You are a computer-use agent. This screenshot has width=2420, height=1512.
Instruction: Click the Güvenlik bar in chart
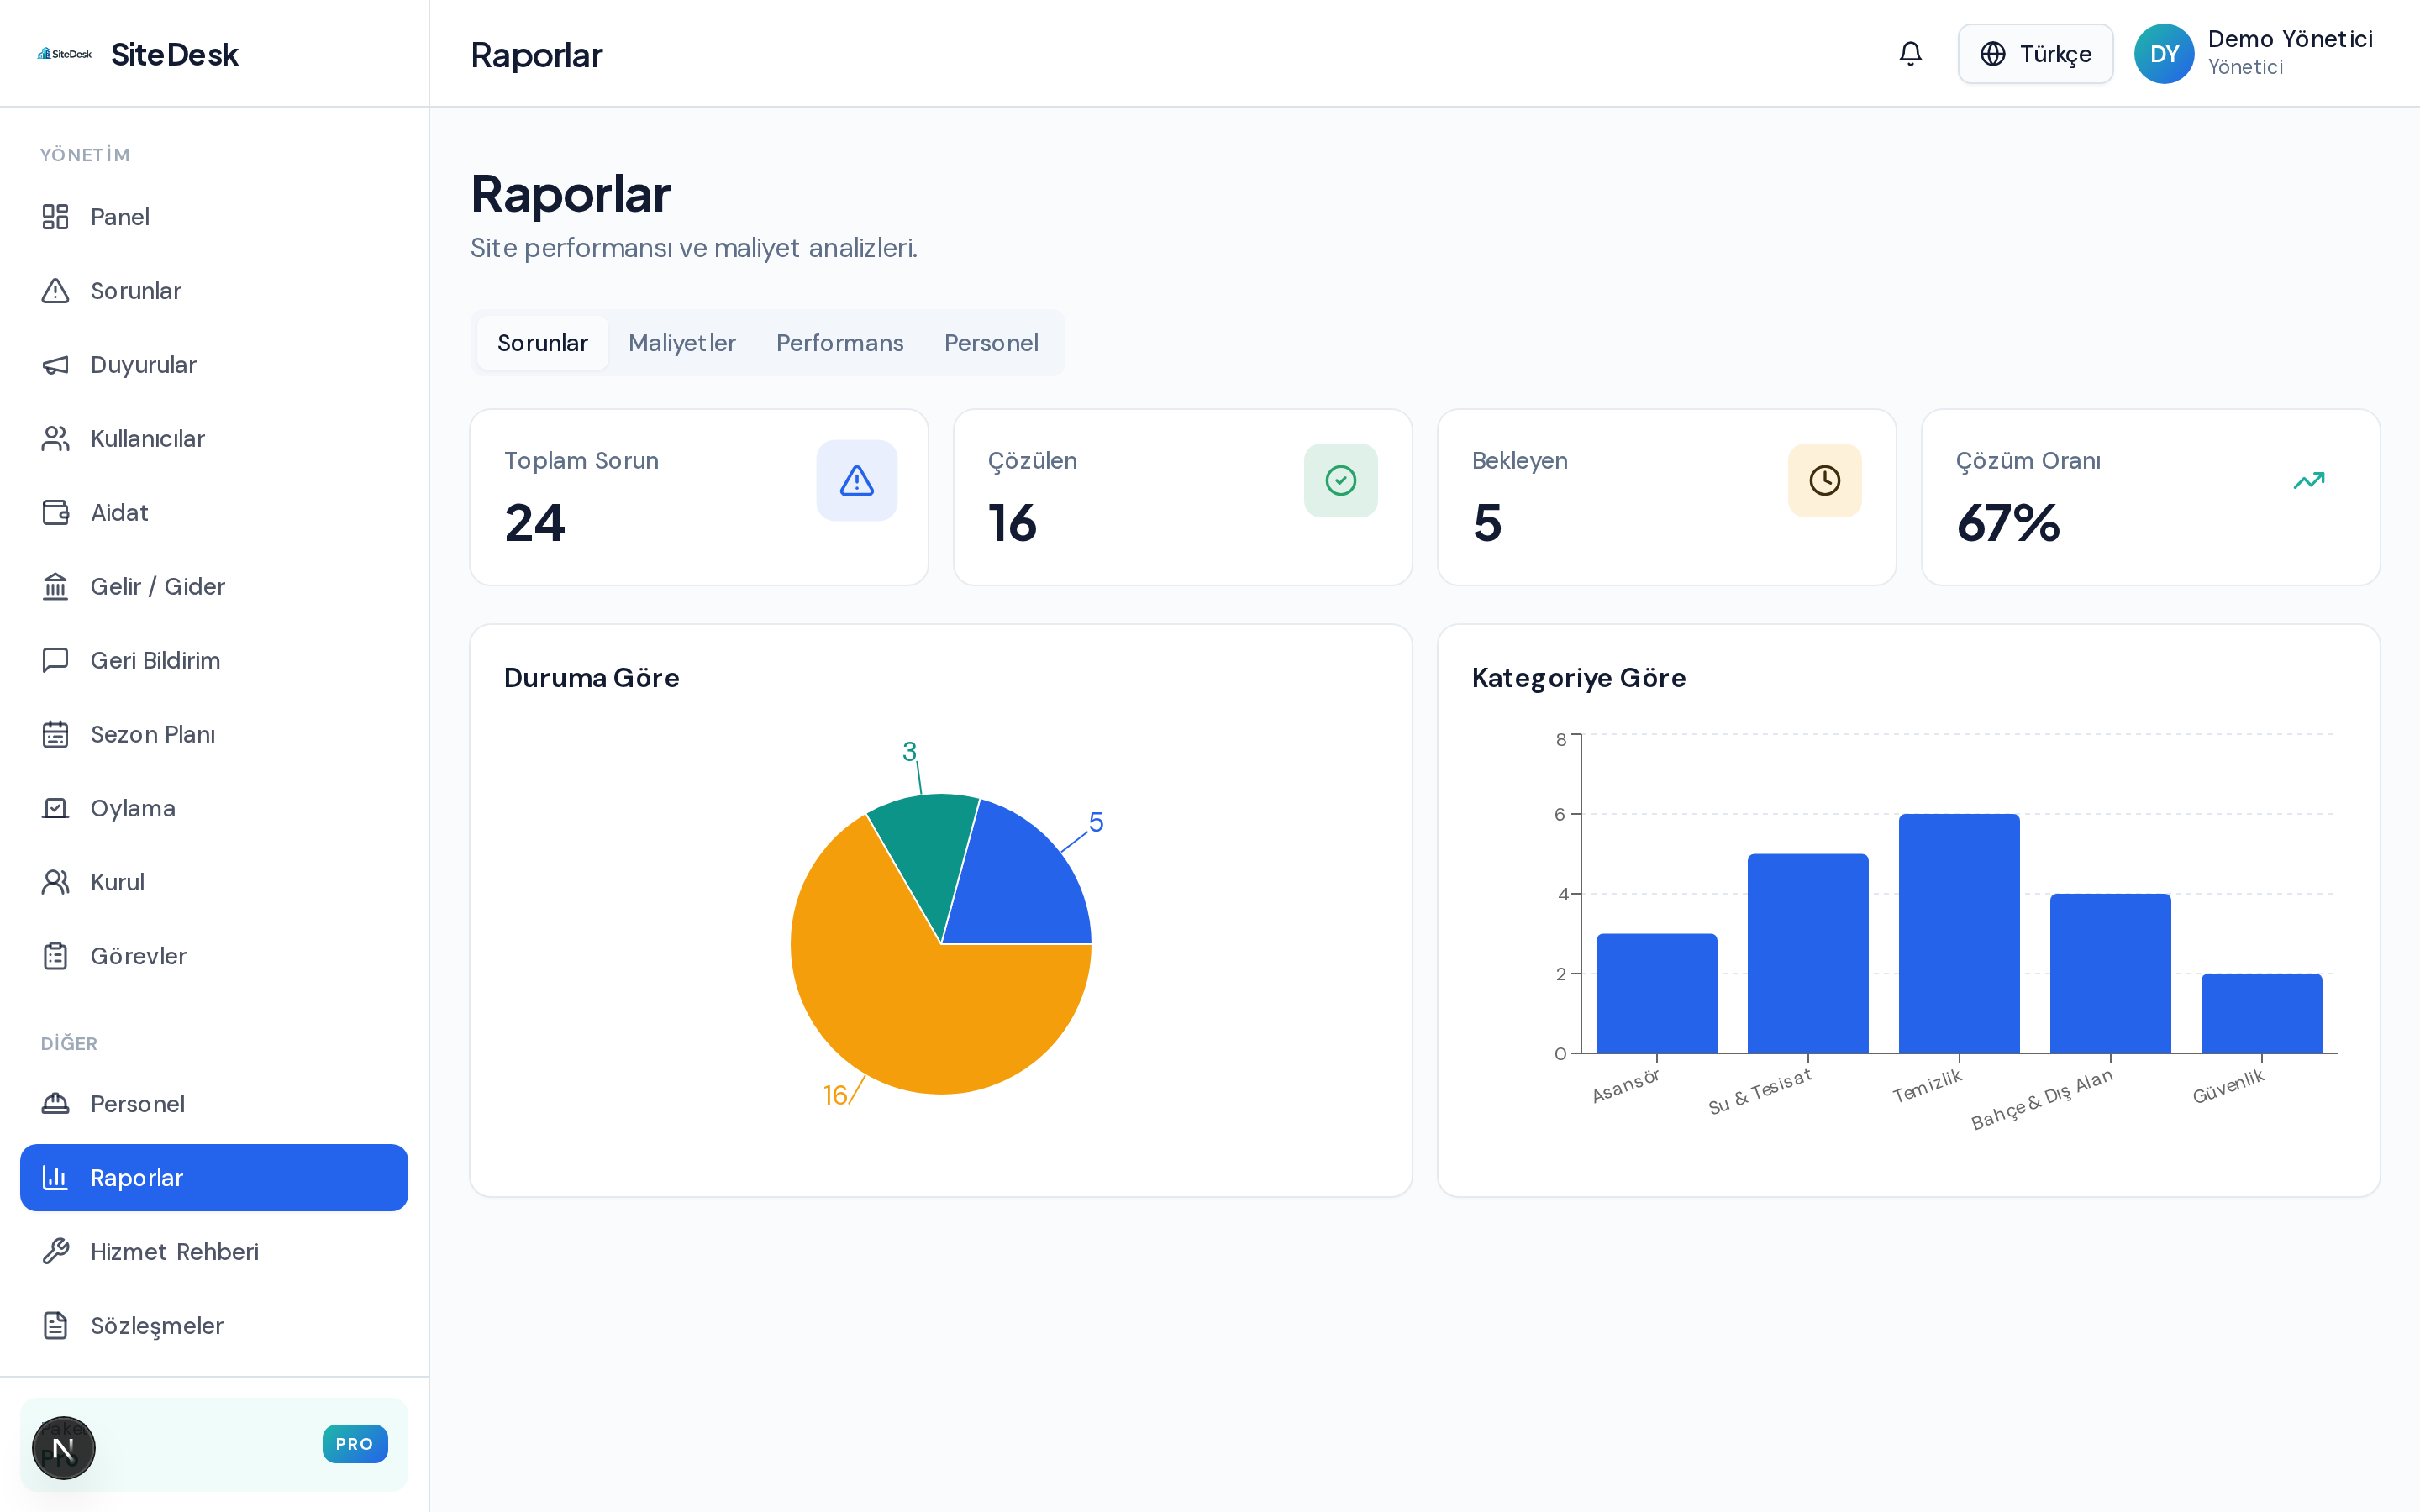tap(2262, 1014)
